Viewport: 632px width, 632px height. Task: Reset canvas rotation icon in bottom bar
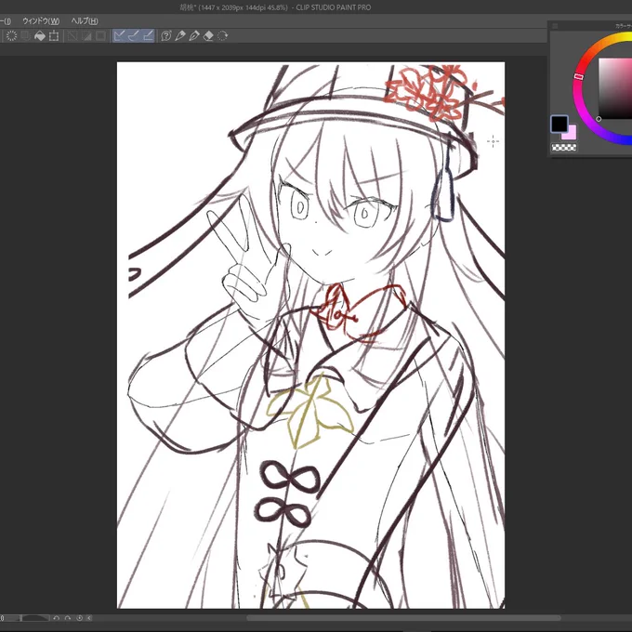[x=79, y=618]
